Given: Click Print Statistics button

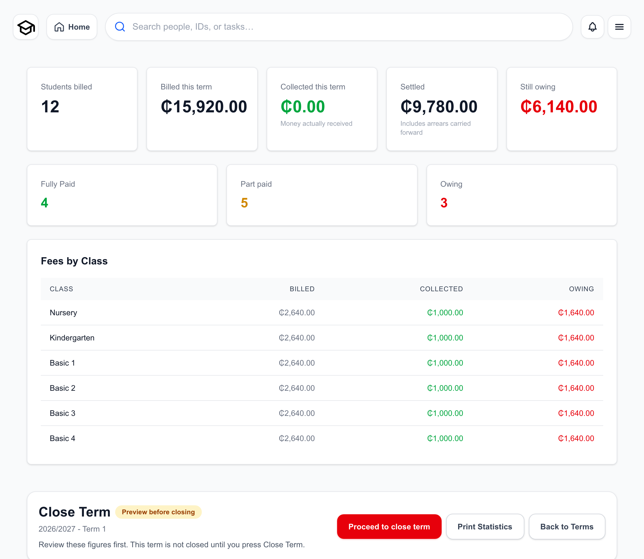Looking at the screenshot, I should point(485,527).
